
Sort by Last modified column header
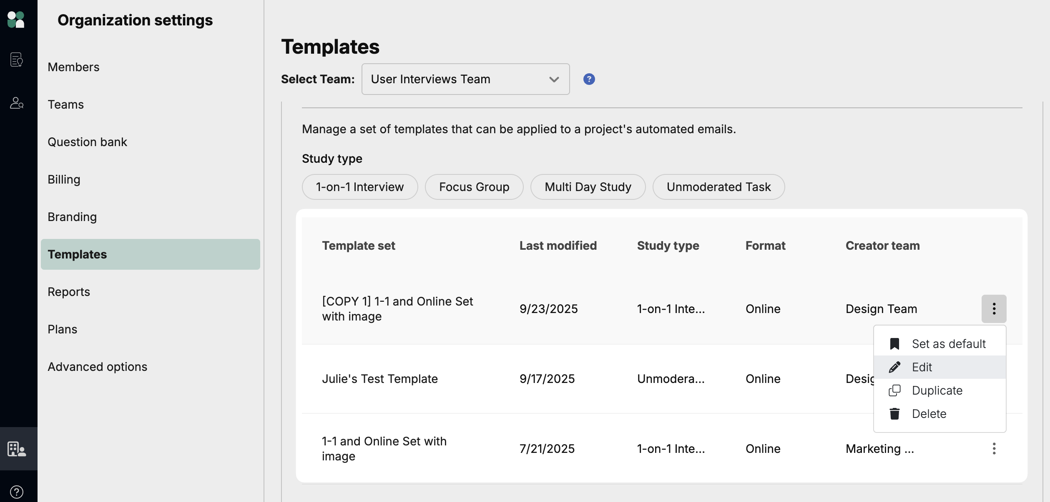[x=558, y=246]
